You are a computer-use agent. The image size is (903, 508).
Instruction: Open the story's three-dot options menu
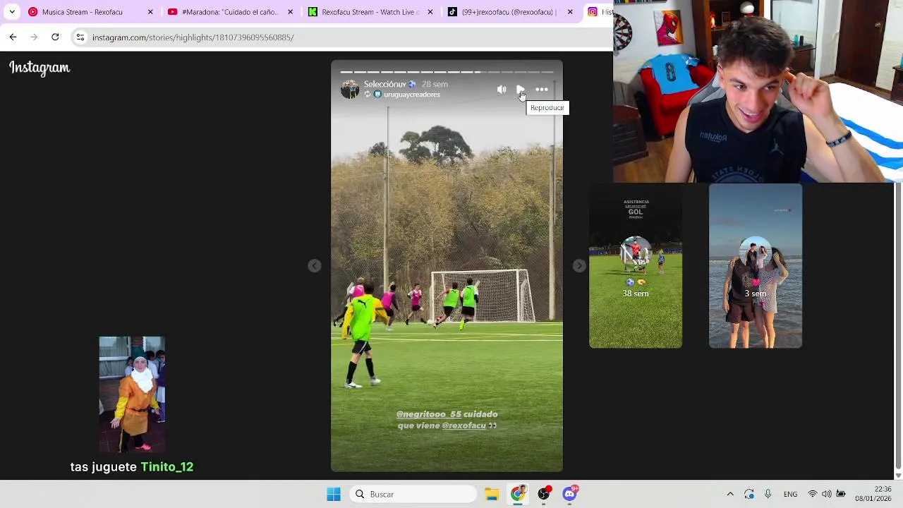(x=542, y=90)
